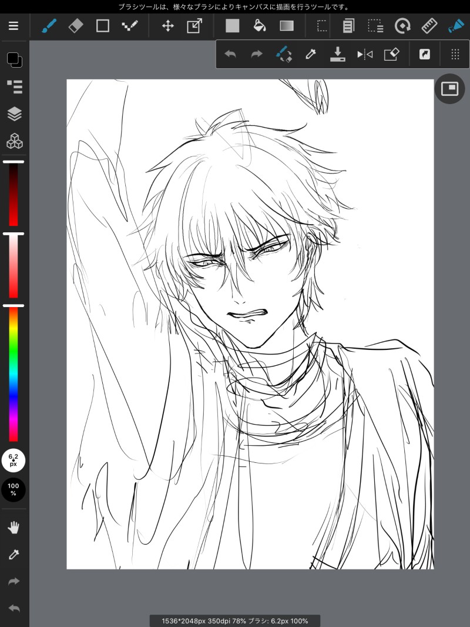The image size is (470, 627).
Task: Adjust the brightness (black-red) color slider
Action: coord(14,194)
